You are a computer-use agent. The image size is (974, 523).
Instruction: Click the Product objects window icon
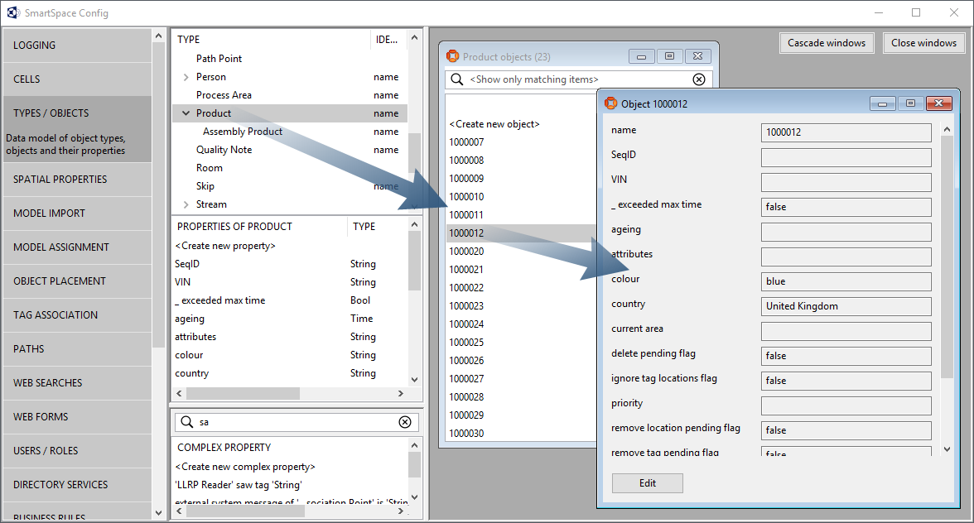pyautogui.click(x=452, y=56)
